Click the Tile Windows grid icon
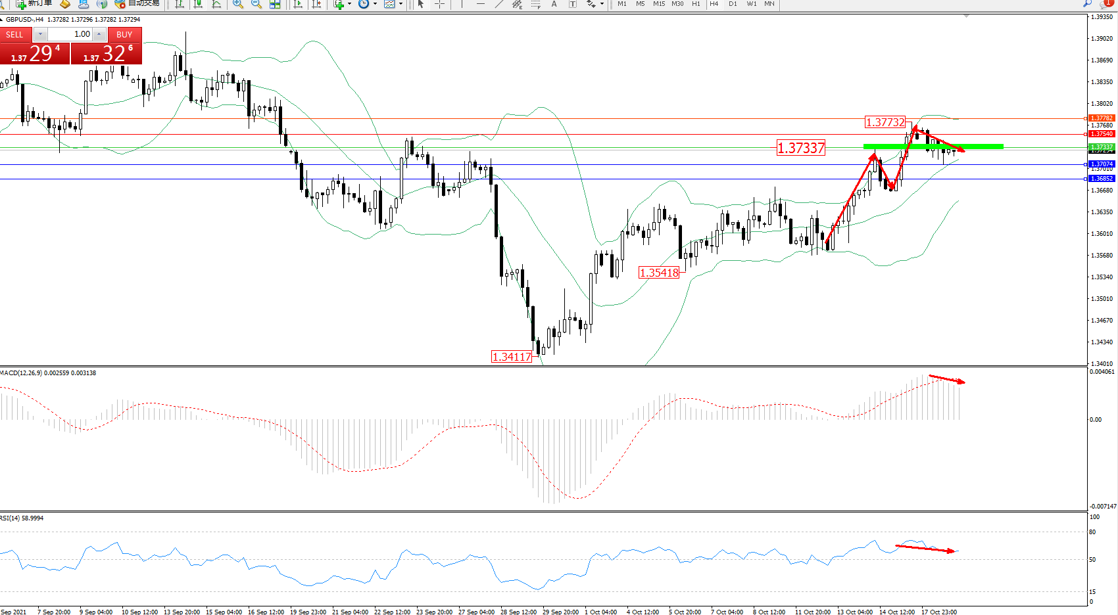The image size is (1118, 615). (x=275, y=4)
